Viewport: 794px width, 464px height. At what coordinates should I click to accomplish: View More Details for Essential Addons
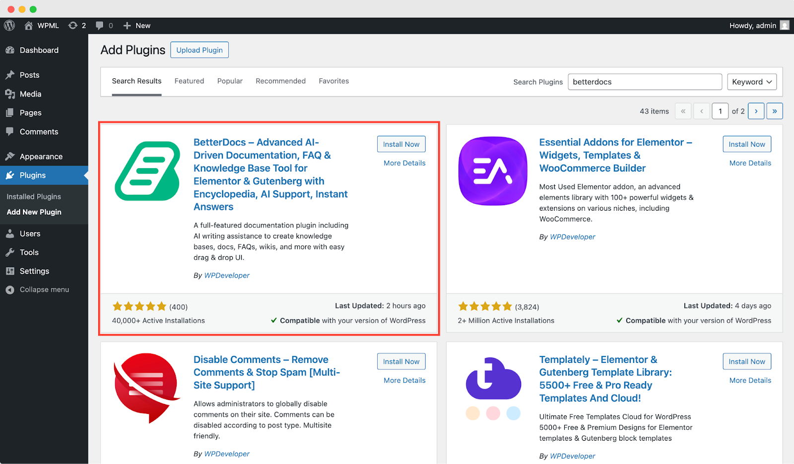750,163
